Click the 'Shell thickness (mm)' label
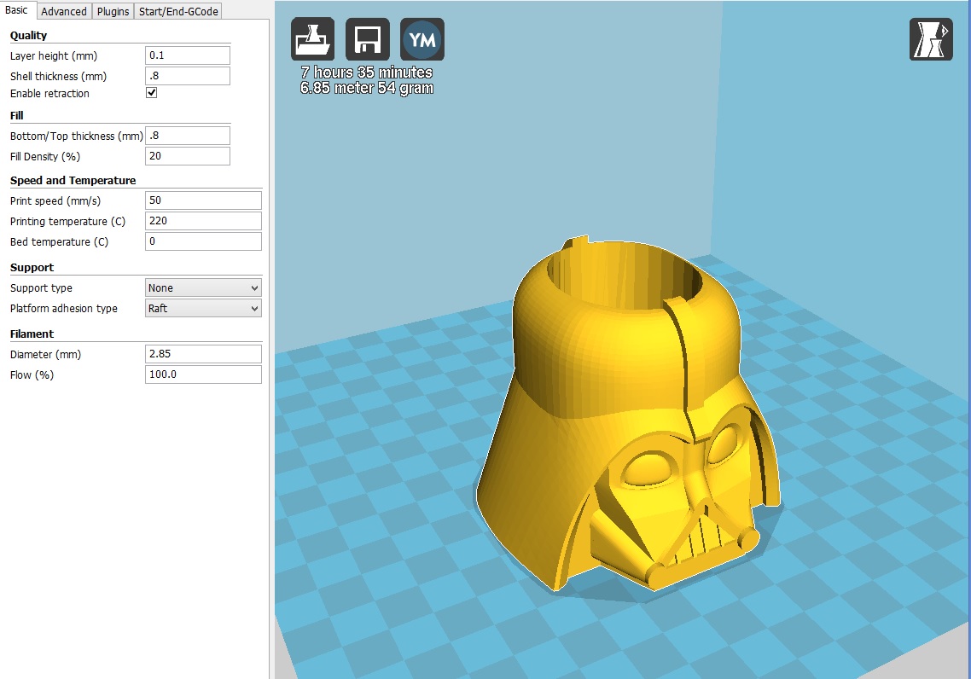971x679 pixels. coord(58,76)
